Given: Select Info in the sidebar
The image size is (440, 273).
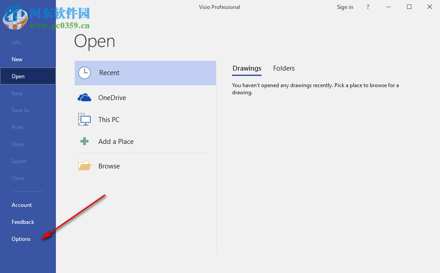Looking at the screenshot, I should pos(16,42).
